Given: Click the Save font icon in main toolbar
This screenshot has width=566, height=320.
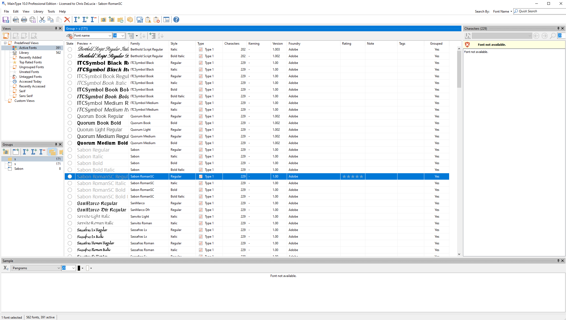Looking at the screenshot, I should point(6,20).
